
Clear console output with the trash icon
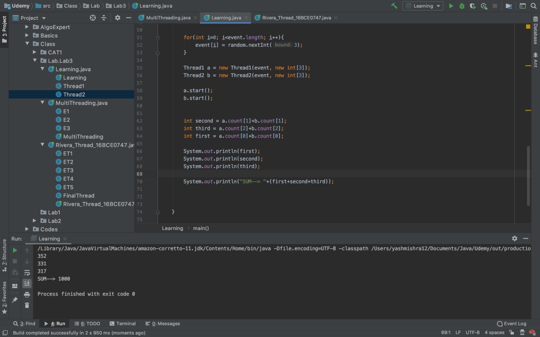(x=27, y=305)
